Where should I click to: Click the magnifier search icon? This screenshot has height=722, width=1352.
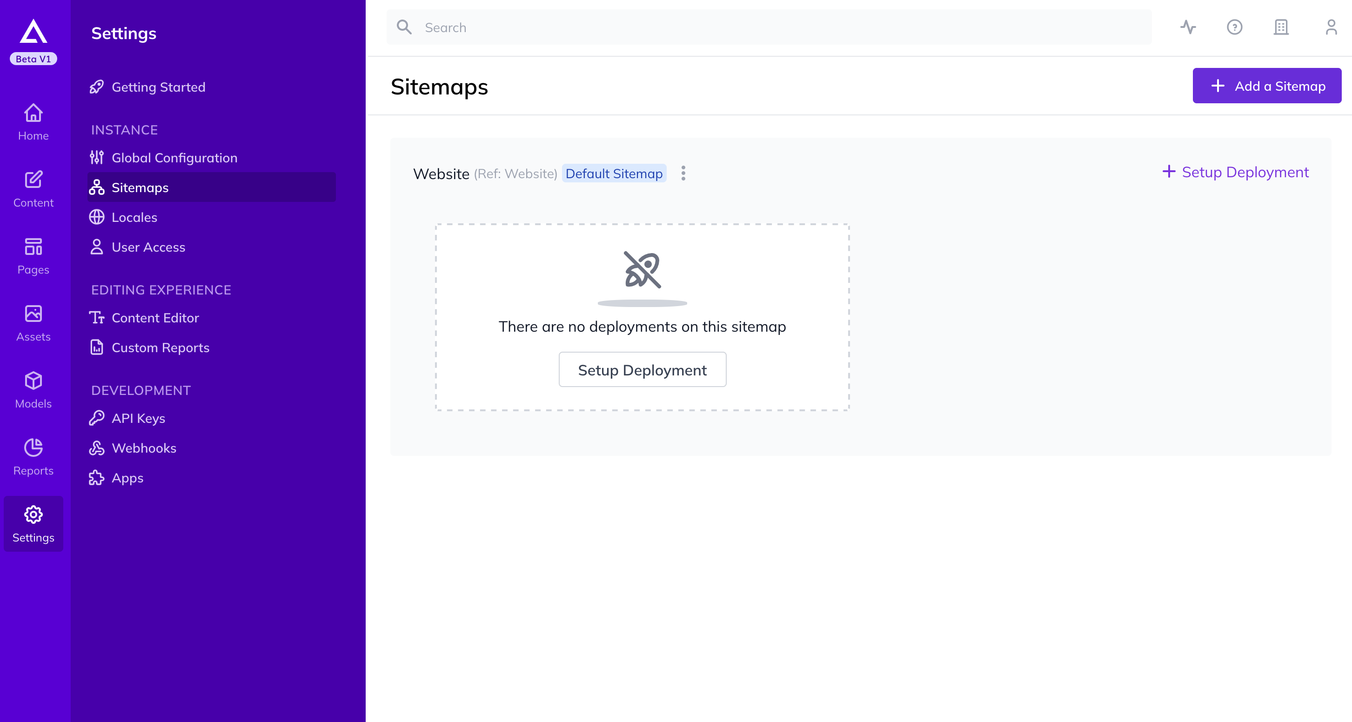(404, 27)
